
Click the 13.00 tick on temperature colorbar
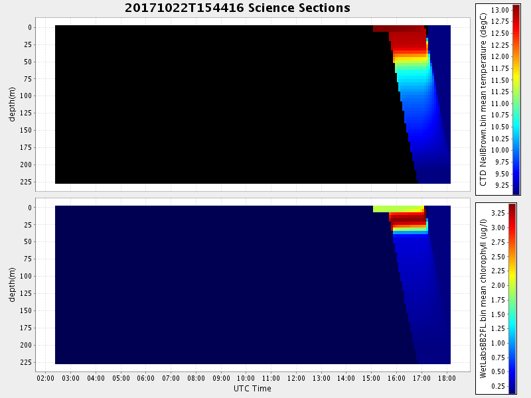click(500, 10)
